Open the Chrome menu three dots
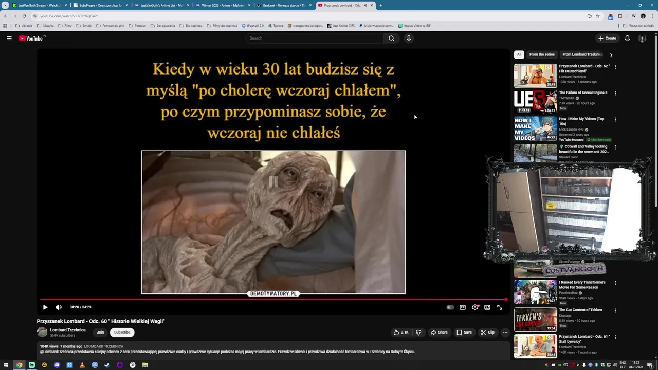The height and width of the screenshot is (370, 658). tap(652, 16)
